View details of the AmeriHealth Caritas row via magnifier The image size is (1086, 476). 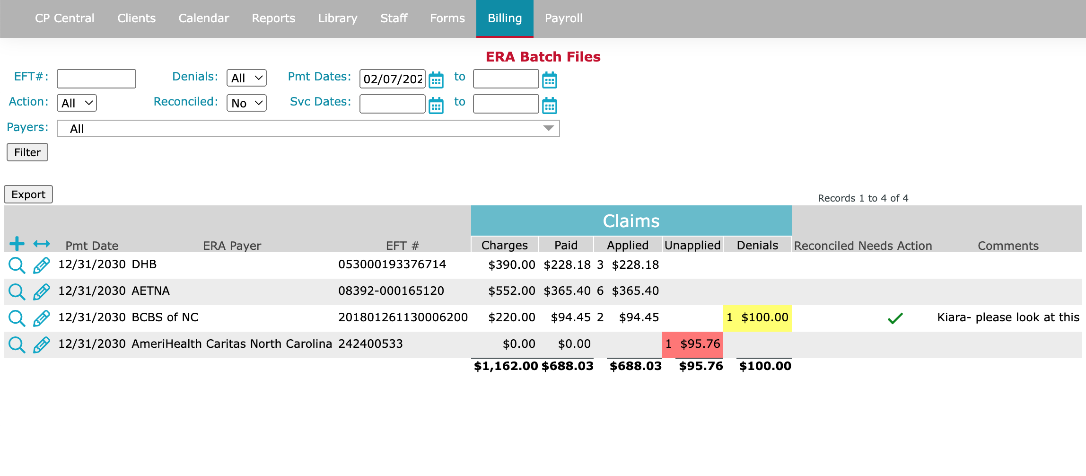pos(17,344)
